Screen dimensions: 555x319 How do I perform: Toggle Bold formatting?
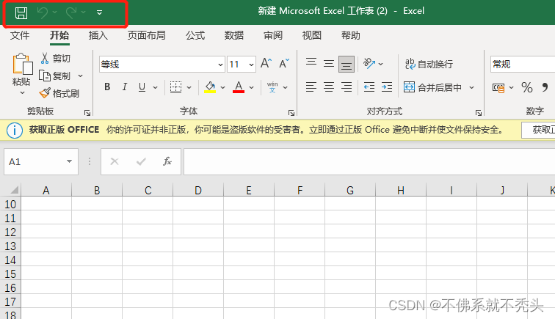coord(107,87)
